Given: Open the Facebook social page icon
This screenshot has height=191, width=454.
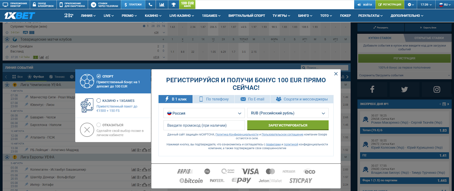Looking at the screenshot, I should [x=372, y=90].
